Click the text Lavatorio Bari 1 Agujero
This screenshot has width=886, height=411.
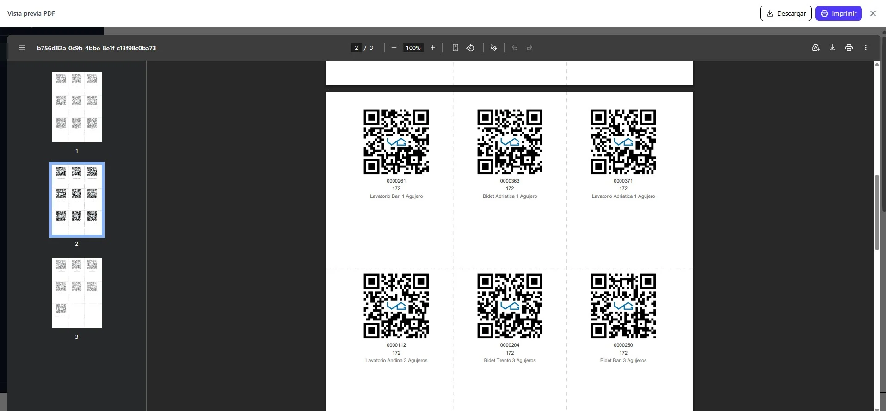(x=396, y=196)
